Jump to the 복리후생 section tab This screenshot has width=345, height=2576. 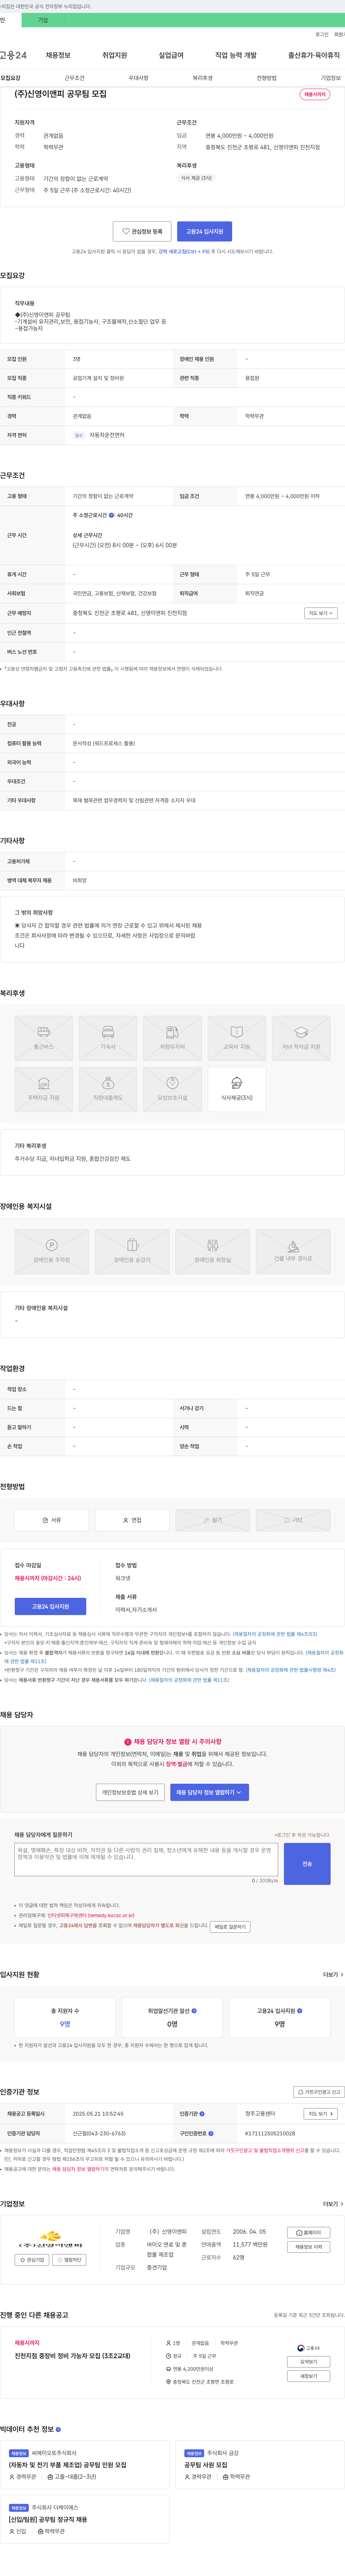click(x=203, y=78)
